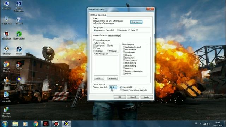Screen dimensions: 226x127
Task: Select the Direct3D 10.x/11.x tab
Action: coord(98,15)
